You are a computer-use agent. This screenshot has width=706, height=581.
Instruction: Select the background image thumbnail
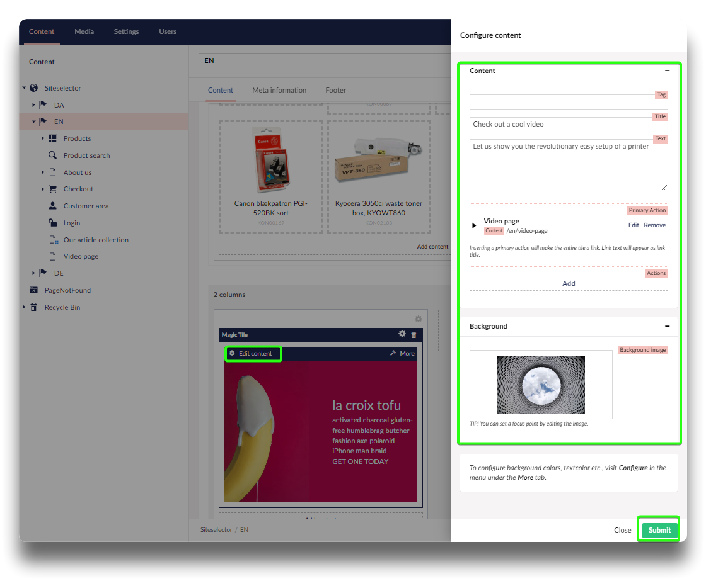tap(541, 384)
